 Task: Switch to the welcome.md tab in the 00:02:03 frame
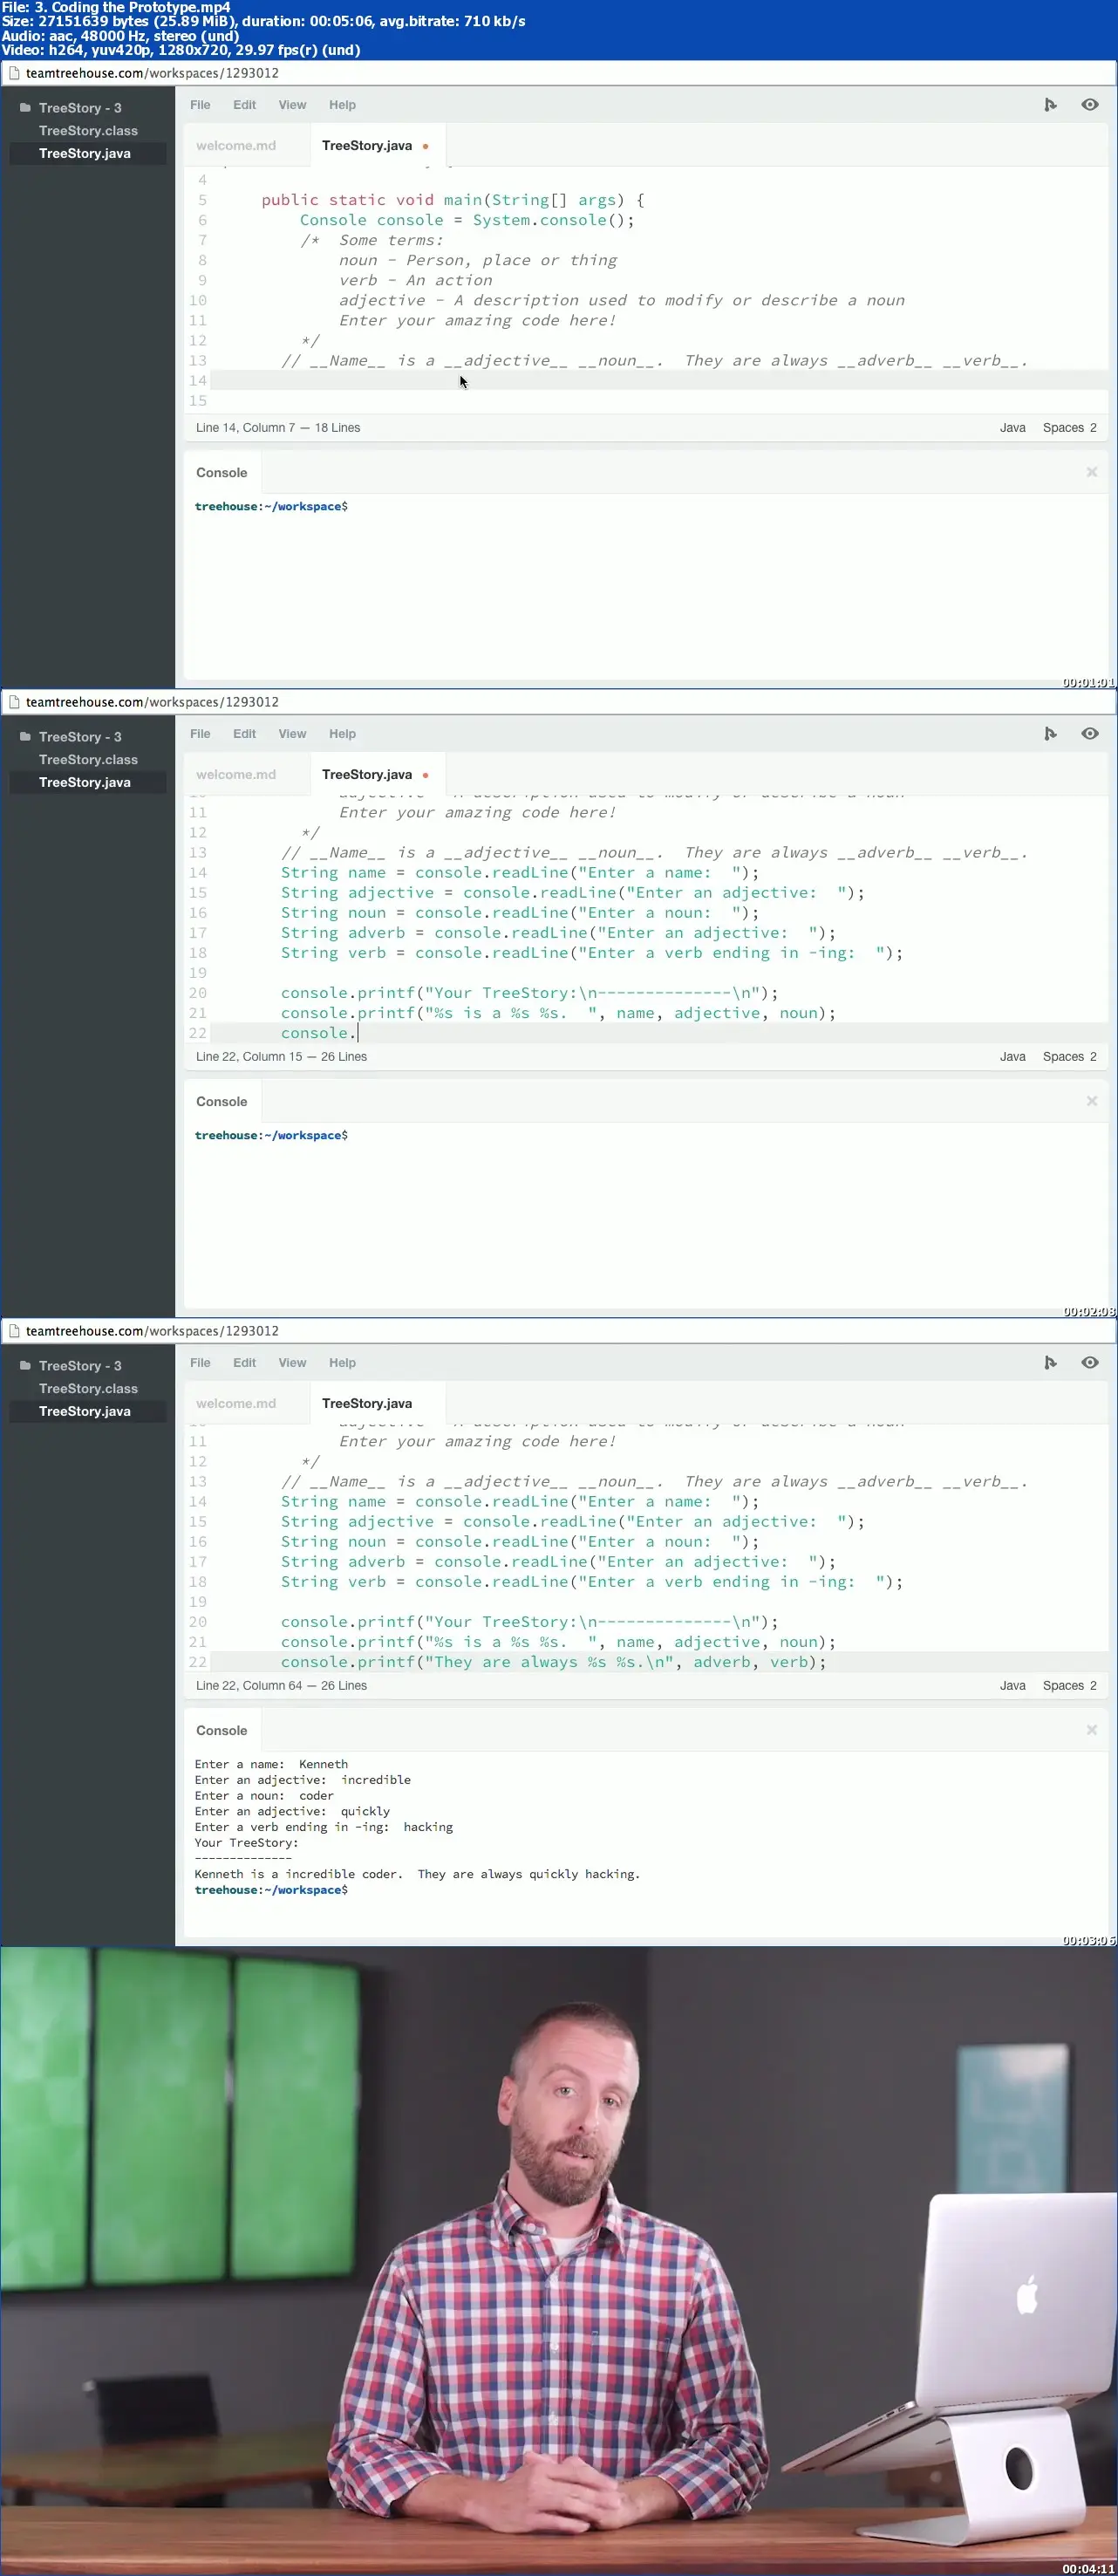(236, 775)
